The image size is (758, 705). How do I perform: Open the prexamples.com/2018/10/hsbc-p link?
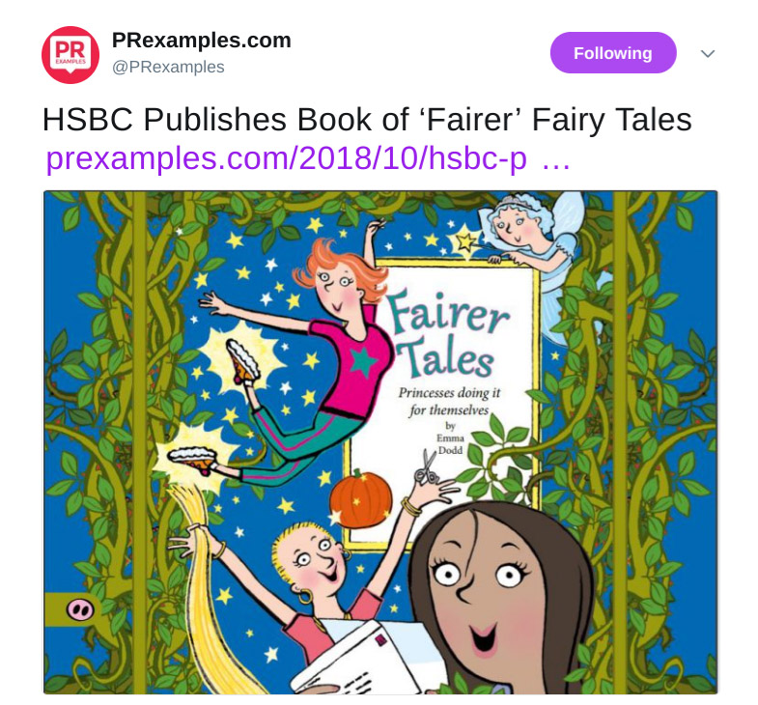coord(286,158)
